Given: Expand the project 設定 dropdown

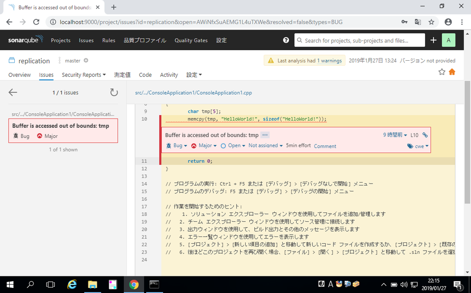Looking at the screenshot, I should 194,75.
